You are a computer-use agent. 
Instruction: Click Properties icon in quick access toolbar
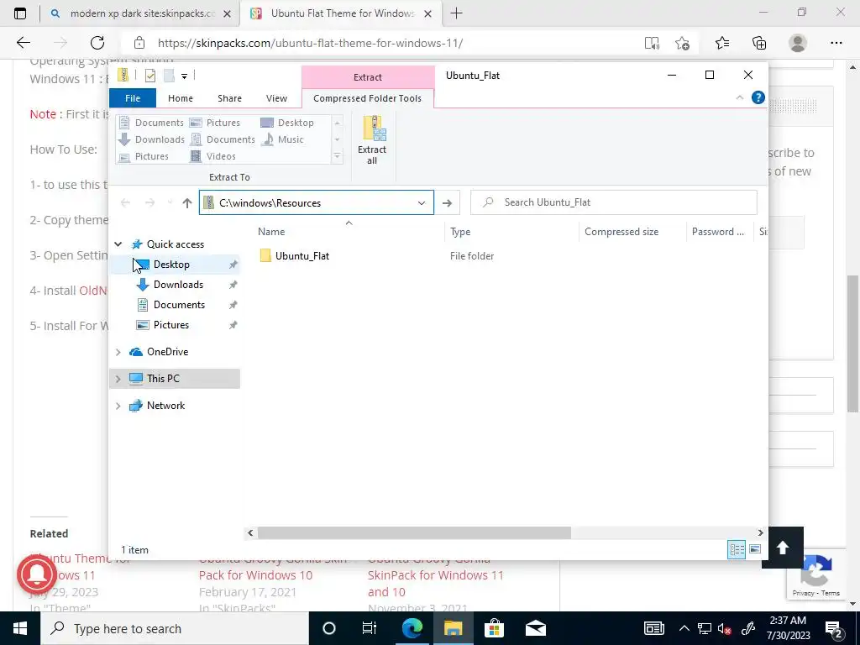(149, 76)
